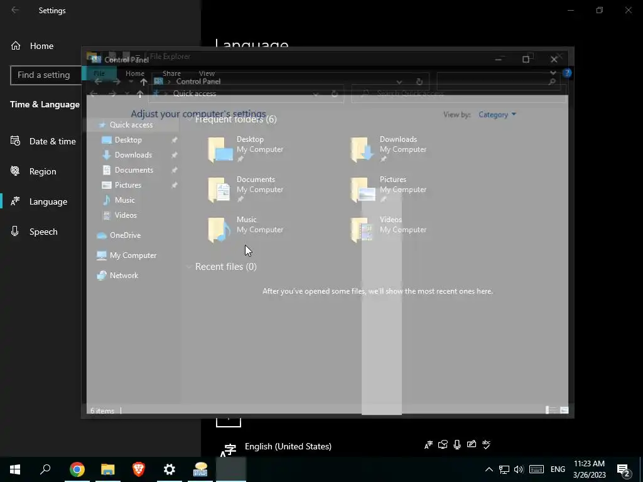Screen dimensions: 643x482
Task: Open the File tab in File Explorer
Action: [x=99, y=73]
